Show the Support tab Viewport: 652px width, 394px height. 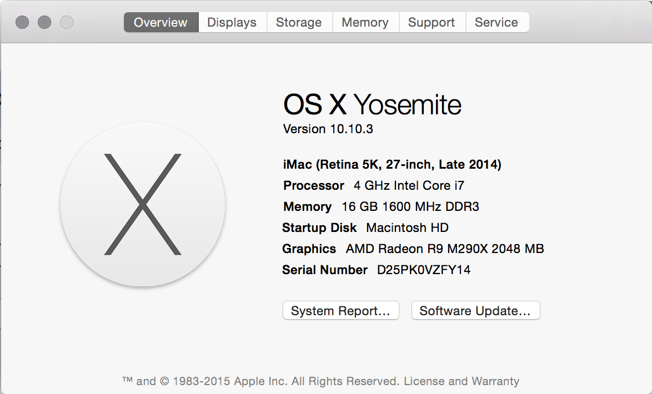click(431, 23)
